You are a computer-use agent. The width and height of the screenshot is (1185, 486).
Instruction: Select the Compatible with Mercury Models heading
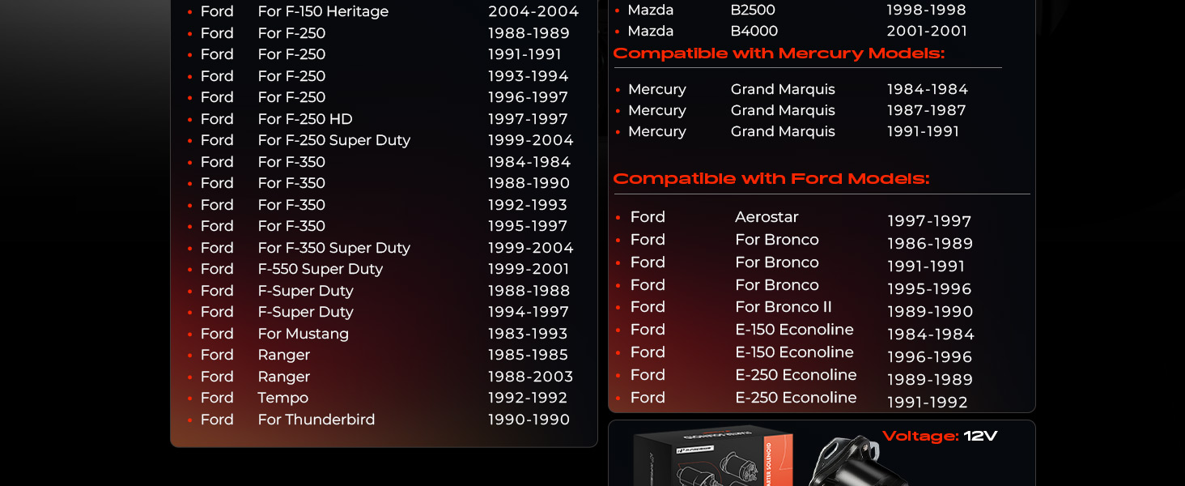(x=778, y=53)
